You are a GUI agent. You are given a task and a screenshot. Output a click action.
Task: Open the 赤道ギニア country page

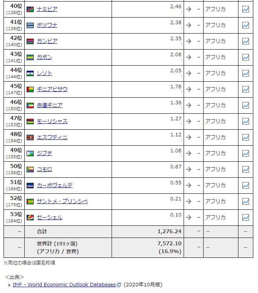point(49,105)
